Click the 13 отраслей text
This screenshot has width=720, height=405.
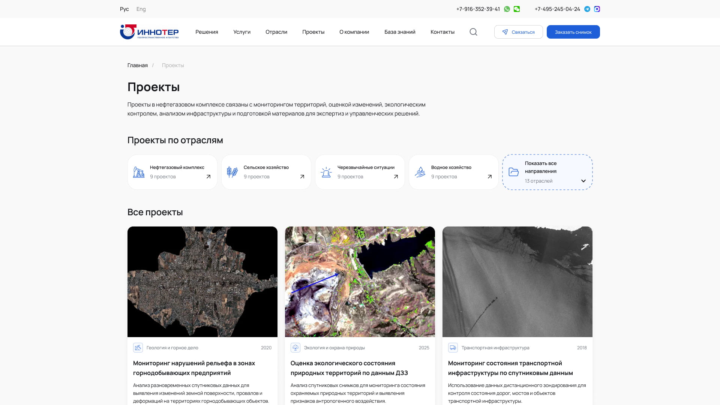[538, 181]
